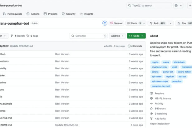Click the 'solana' topic tag
This screenshot has height=128, width=192.
pyautogui.click(x=155, y=72)
